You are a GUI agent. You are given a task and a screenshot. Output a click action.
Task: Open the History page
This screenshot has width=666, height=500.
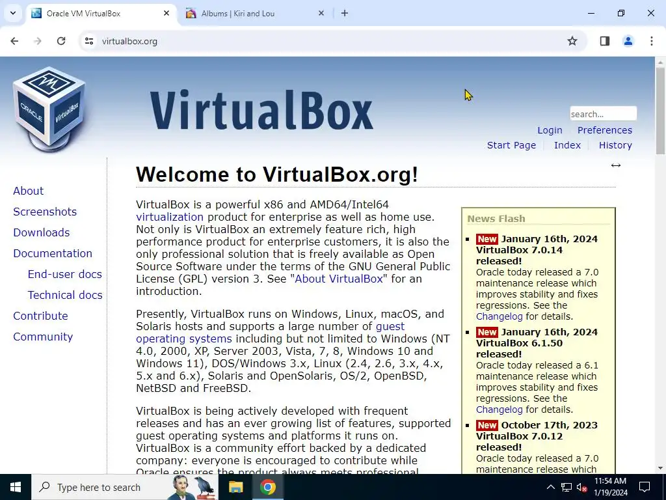pyautogui.click(x=615, y=145)
